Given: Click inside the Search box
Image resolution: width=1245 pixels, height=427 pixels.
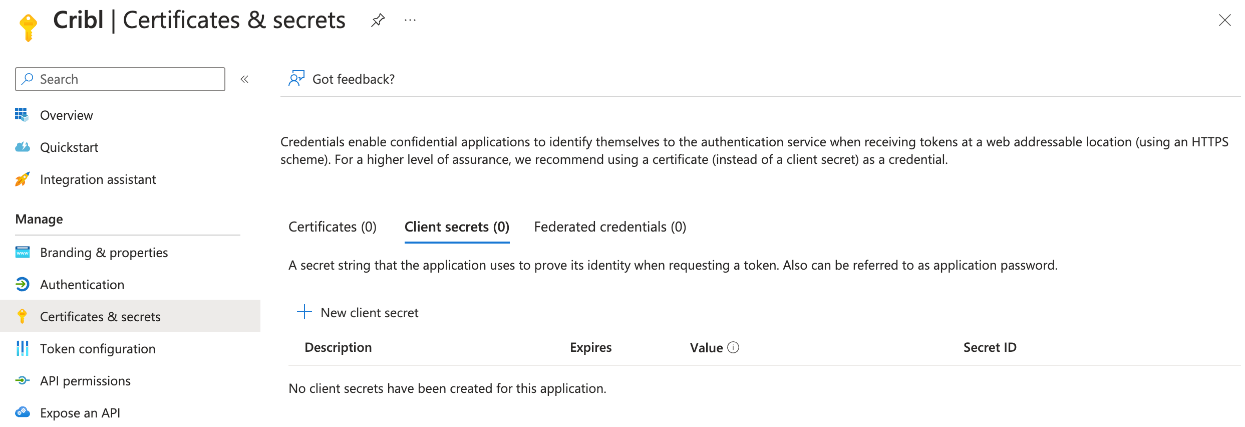Looking at the screenshot, I should point(120,79).
